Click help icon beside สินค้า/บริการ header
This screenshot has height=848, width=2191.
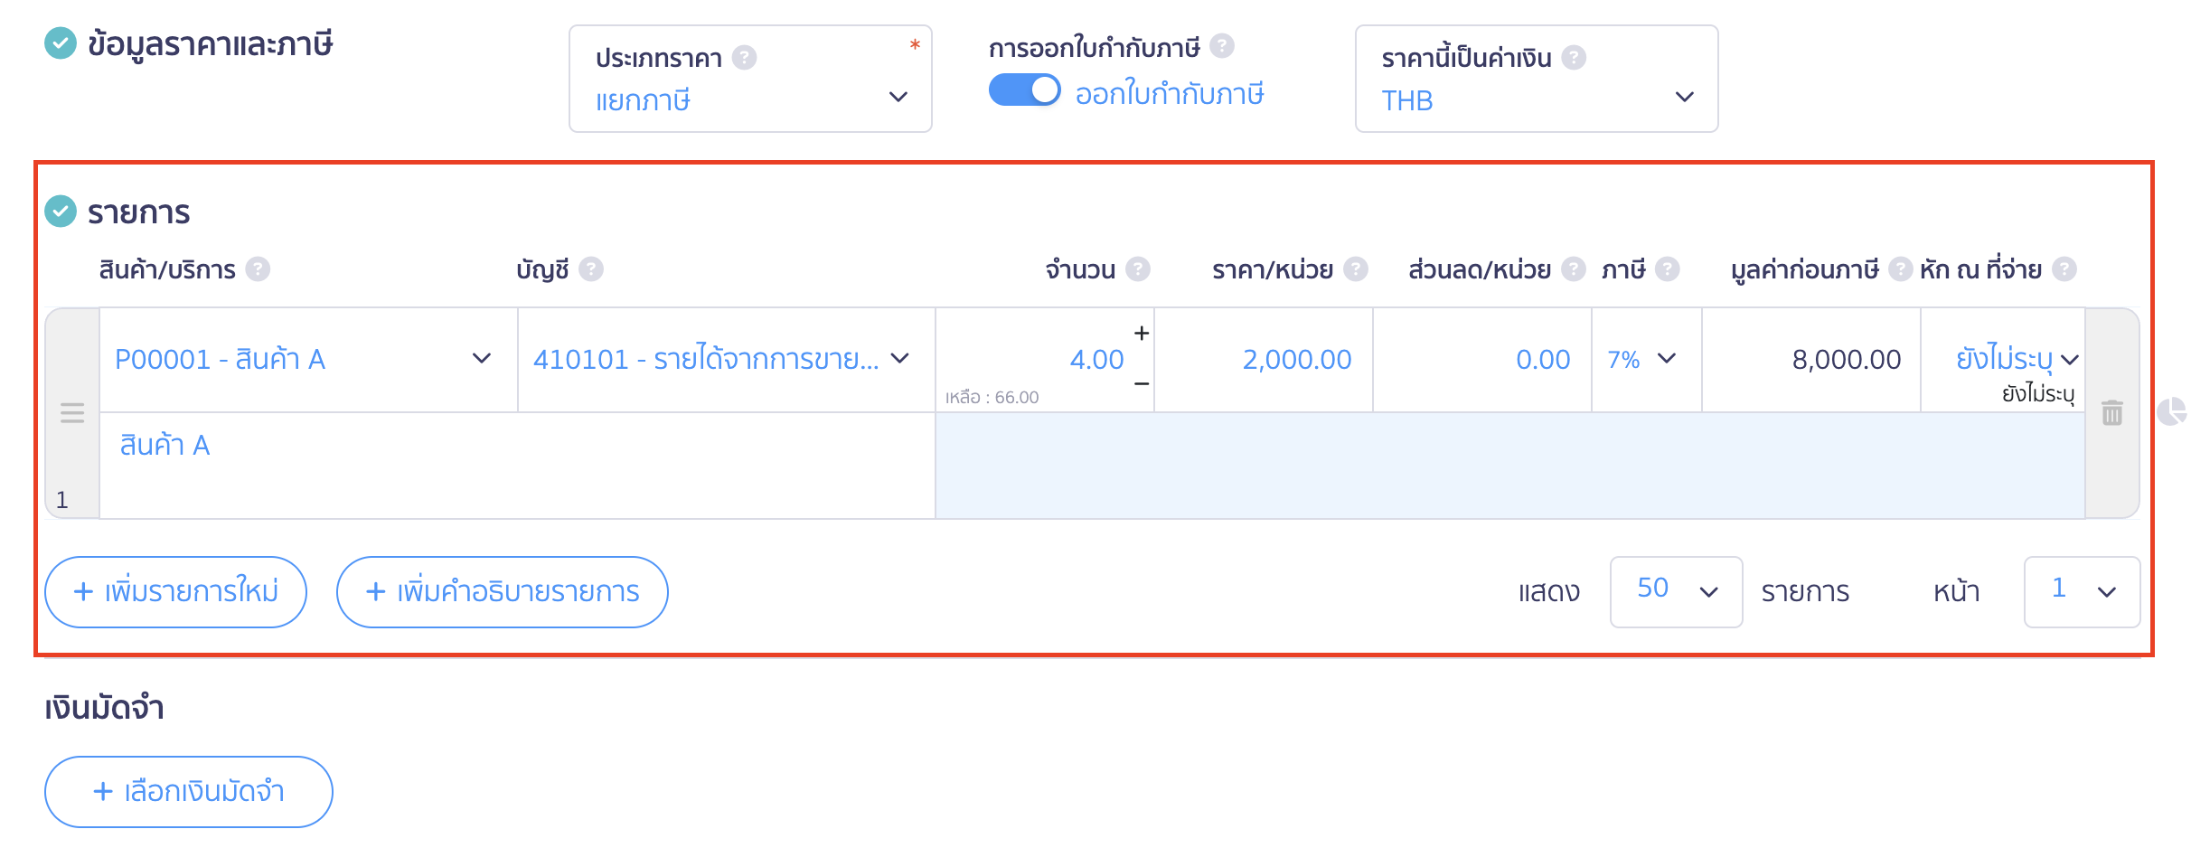tap(258, 269)
